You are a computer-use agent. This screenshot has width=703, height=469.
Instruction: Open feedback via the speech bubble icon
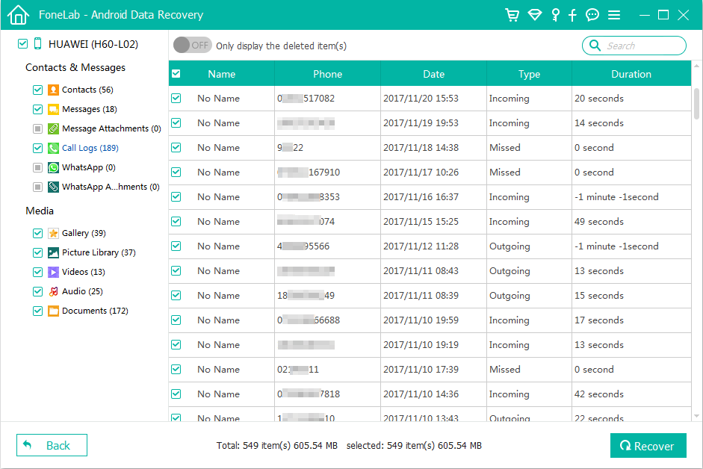pos(592,14)
